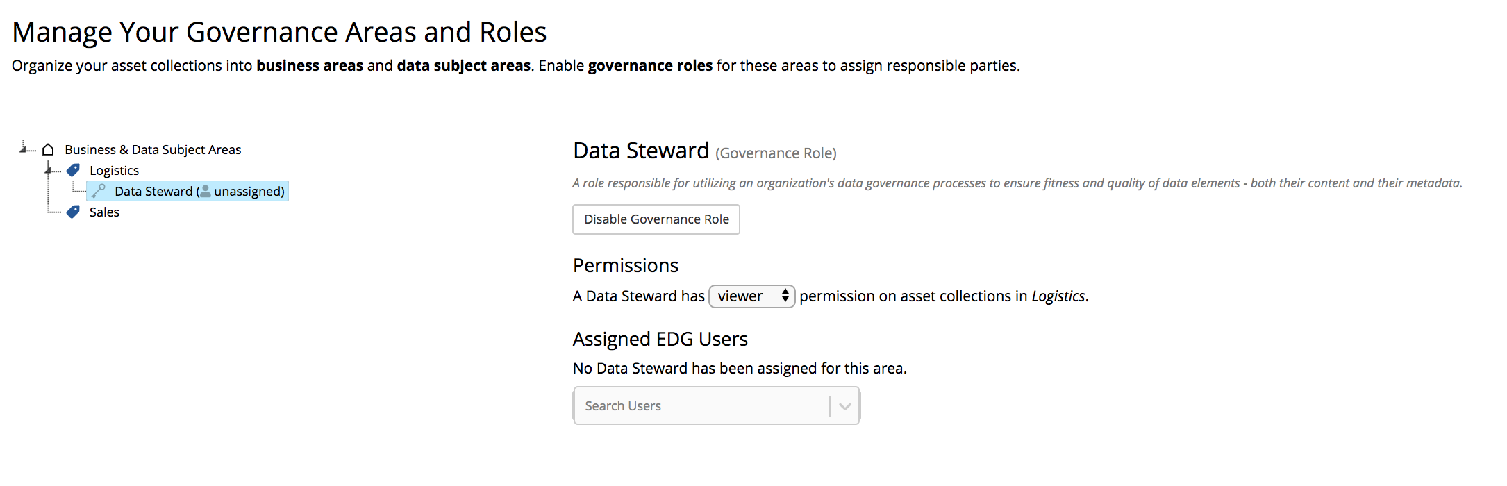1507x486 pixels.
Task: Click the italic Logistics label in the permission sentence
Action: point(1058,296)
